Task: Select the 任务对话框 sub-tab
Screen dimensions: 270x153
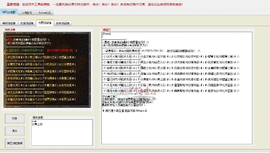Action: (x=63, y=23)
